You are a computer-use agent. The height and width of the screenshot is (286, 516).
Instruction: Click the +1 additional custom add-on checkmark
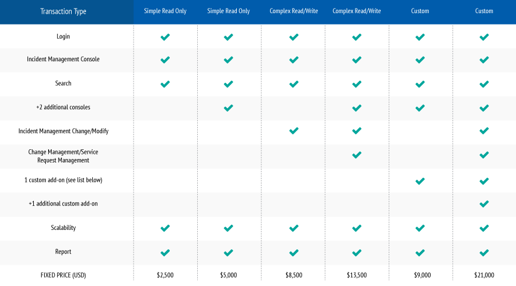click(484, 204)
